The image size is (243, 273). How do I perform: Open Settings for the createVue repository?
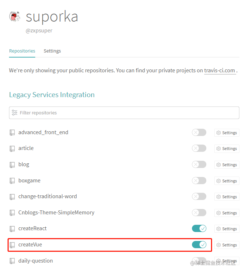(227, 245)
